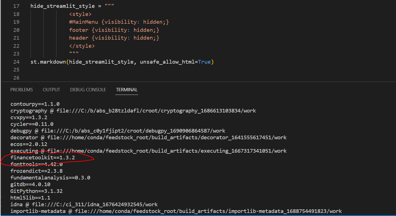Click the contourpy==1.1.0 terminal line
This screenshot has height=216, width=396.
click(35, 104)
